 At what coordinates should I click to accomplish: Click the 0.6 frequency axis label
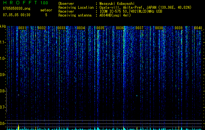click(3, 123)
